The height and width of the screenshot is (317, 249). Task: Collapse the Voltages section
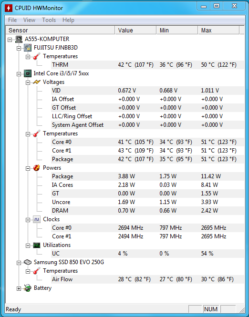[28, 82]
